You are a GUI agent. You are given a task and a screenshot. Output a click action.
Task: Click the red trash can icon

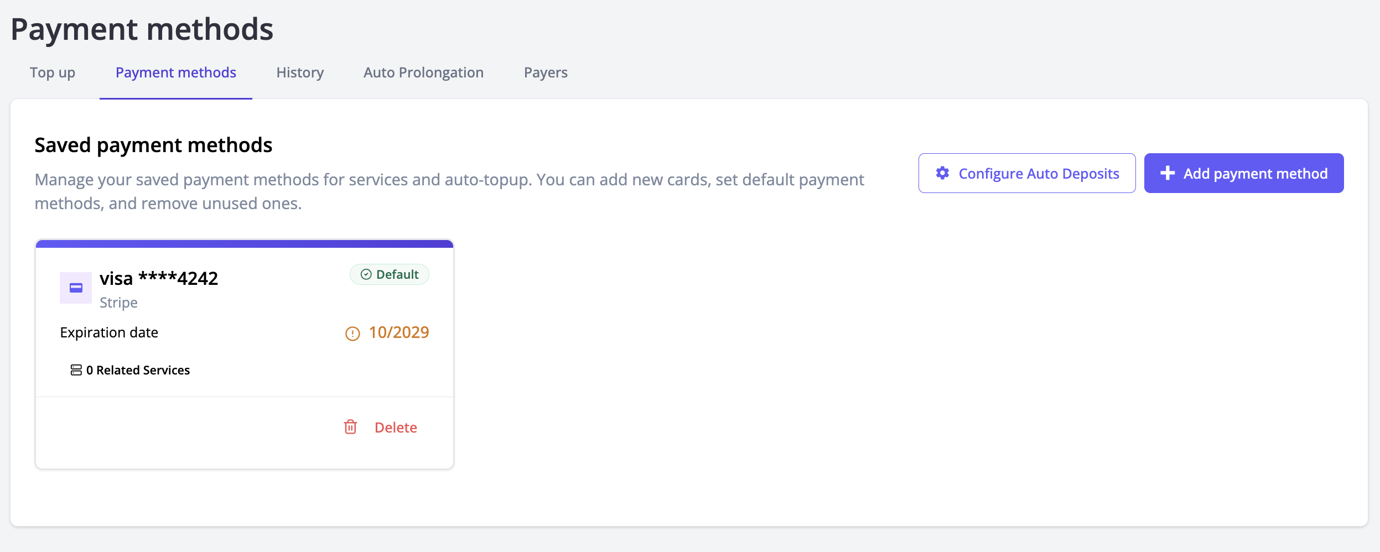[350, 427]
